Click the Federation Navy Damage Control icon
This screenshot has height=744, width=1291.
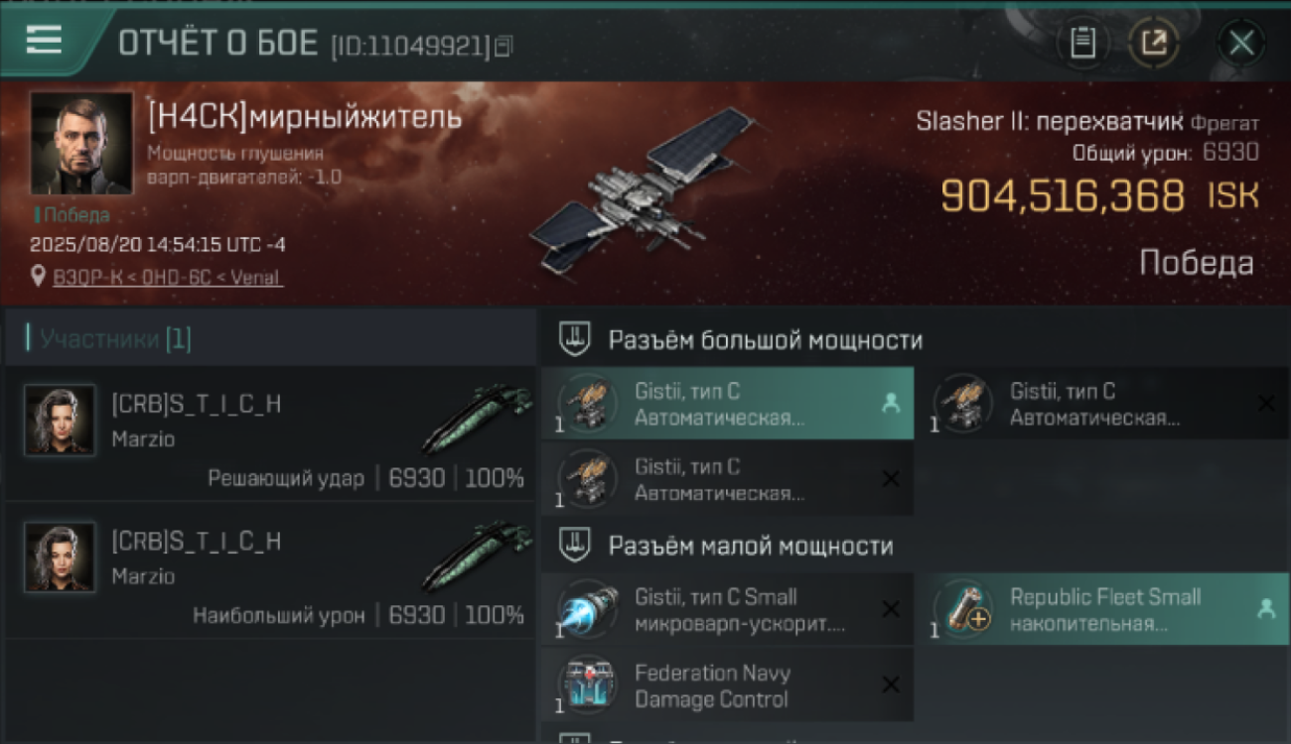coord(587,684)
